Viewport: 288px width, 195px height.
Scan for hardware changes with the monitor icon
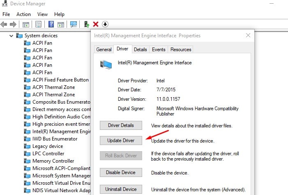(x=74, y=24)
